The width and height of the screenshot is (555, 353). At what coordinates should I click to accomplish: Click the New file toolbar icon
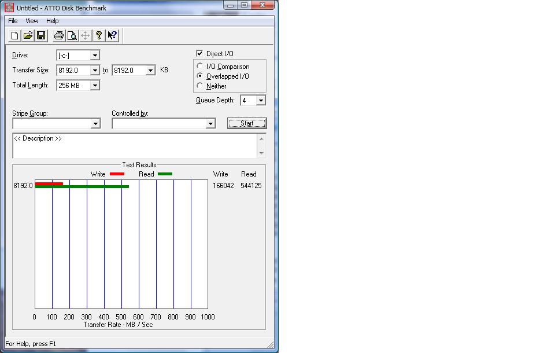(14, 35)
